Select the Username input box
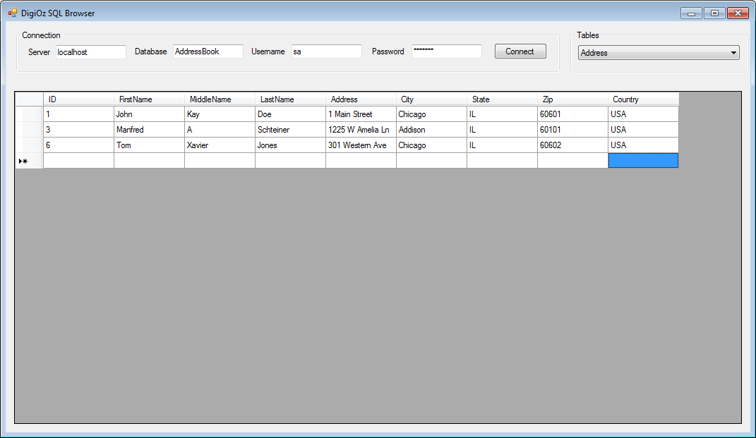Image resolution: width=756 pixels, height=438 pixels. tap(326, 51)
